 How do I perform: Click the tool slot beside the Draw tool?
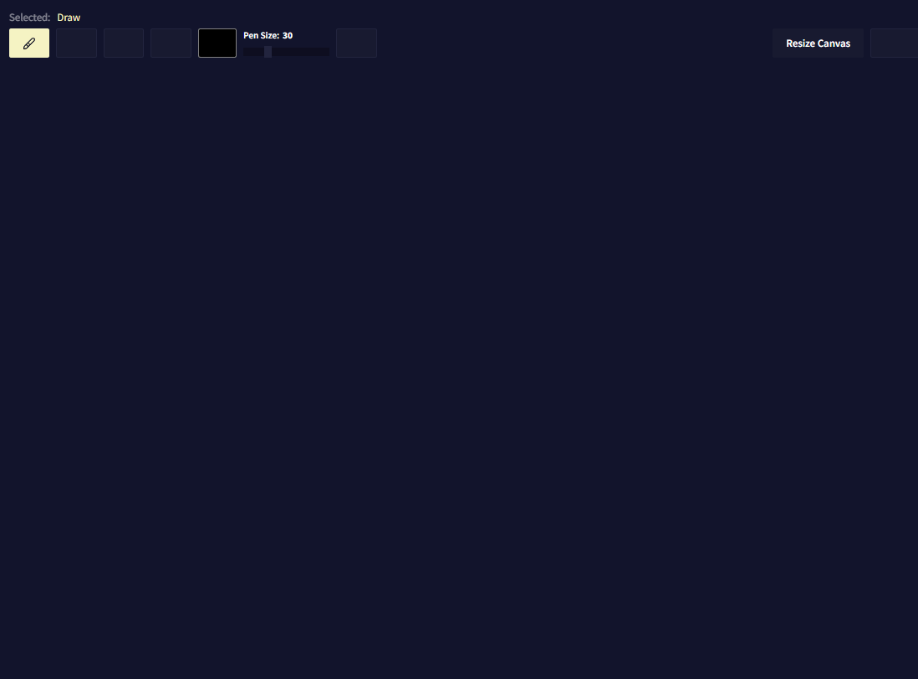[76, 43]
